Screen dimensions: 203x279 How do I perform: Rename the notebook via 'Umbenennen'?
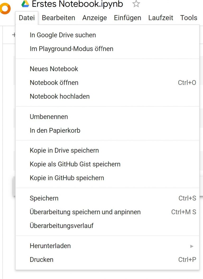tap(49, 117)
